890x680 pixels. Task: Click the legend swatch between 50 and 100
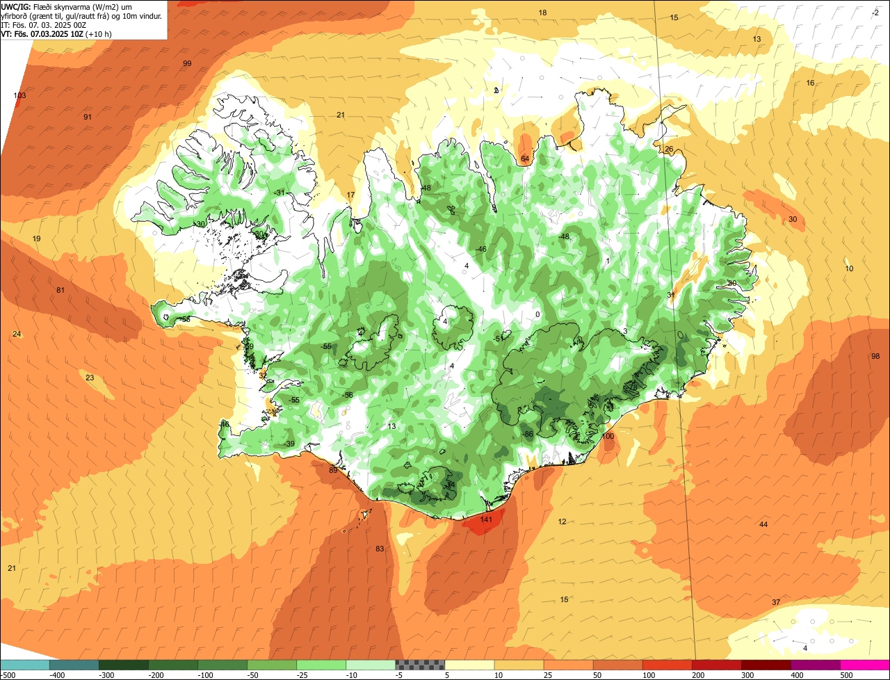617,665
